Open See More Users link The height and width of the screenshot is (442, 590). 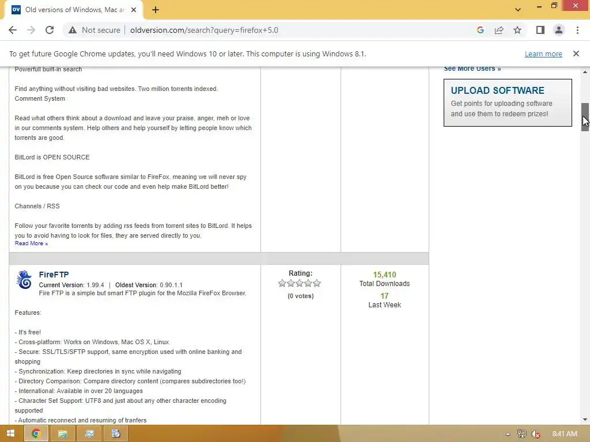click(x=472, y=68)
